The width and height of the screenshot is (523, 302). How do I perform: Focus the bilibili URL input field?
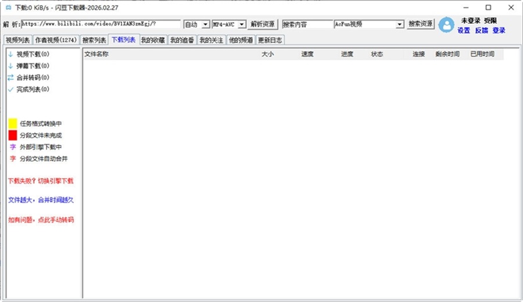pyautogui.click(x=101, y=24)
